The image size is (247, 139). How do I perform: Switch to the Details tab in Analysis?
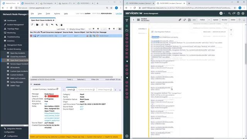(71, 90)
